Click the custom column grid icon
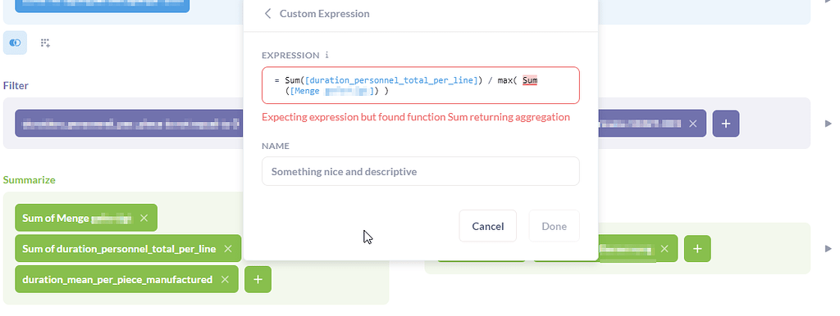Viewport: 840px width, 316px height. click(46, 43)
